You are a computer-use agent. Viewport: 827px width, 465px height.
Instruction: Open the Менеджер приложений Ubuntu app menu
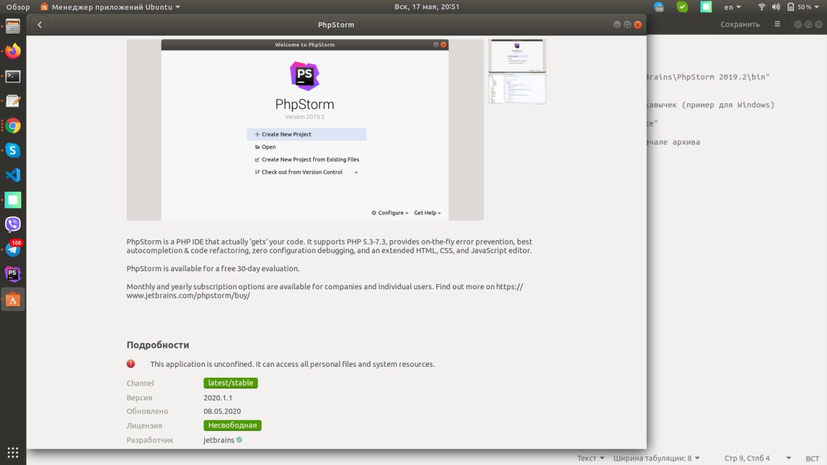pyautogui.click(x=110, y=6)
